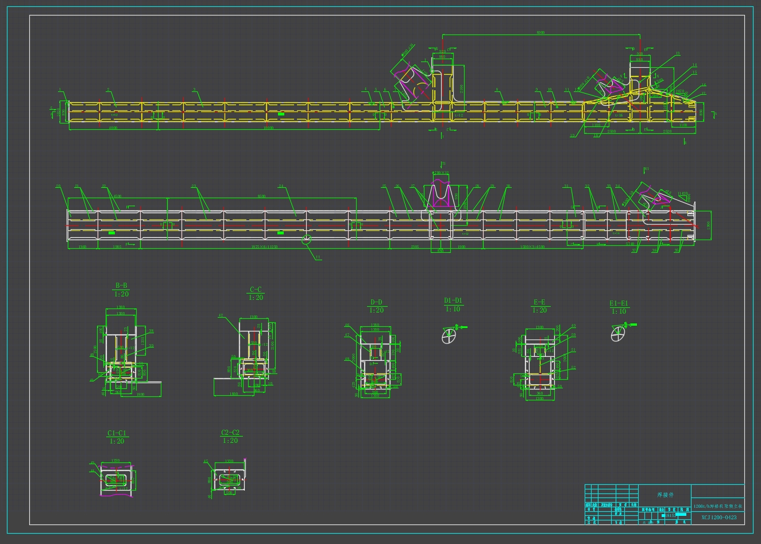Click the C2-C2 section view label
Image resolution: width=761 pixels, height=544 pixels.
(230, 433)
